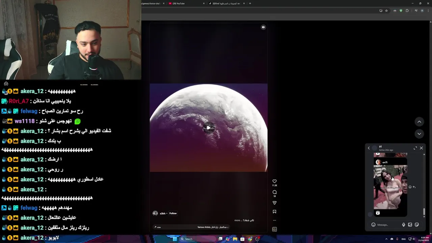The height and width of the screenshot is (243, 432).
Task: Open the browser extensions puzzle icon
Action: click(407, 11)
